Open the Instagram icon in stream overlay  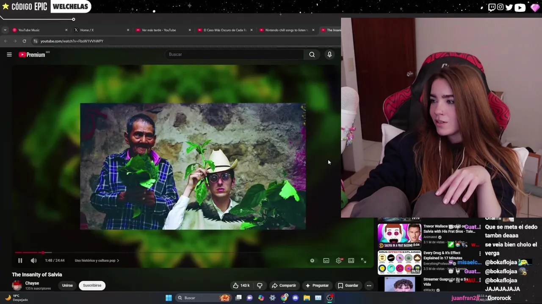tap(501, 7)
